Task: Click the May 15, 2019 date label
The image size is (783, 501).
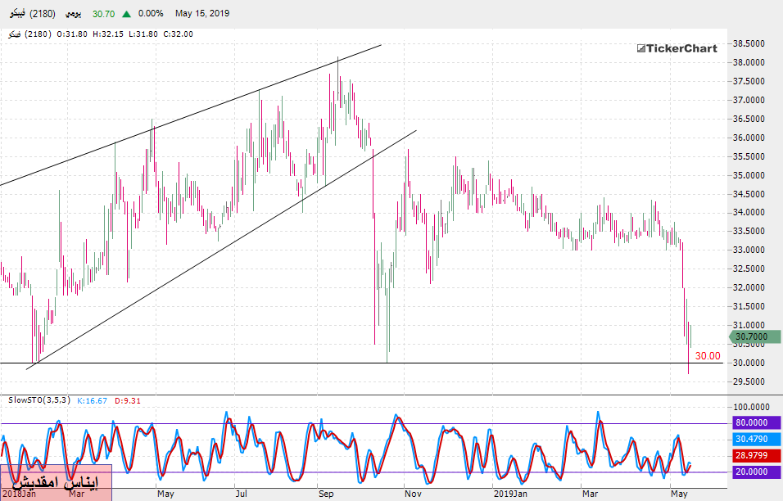Action: [202, 14]
